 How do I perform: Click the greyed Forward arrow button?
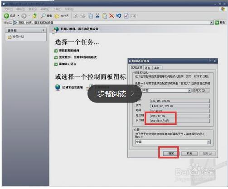click(x=24, y=16)
